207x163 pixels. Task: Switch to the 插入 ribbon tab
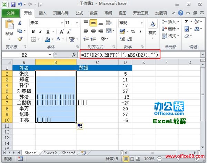point(42,13)
